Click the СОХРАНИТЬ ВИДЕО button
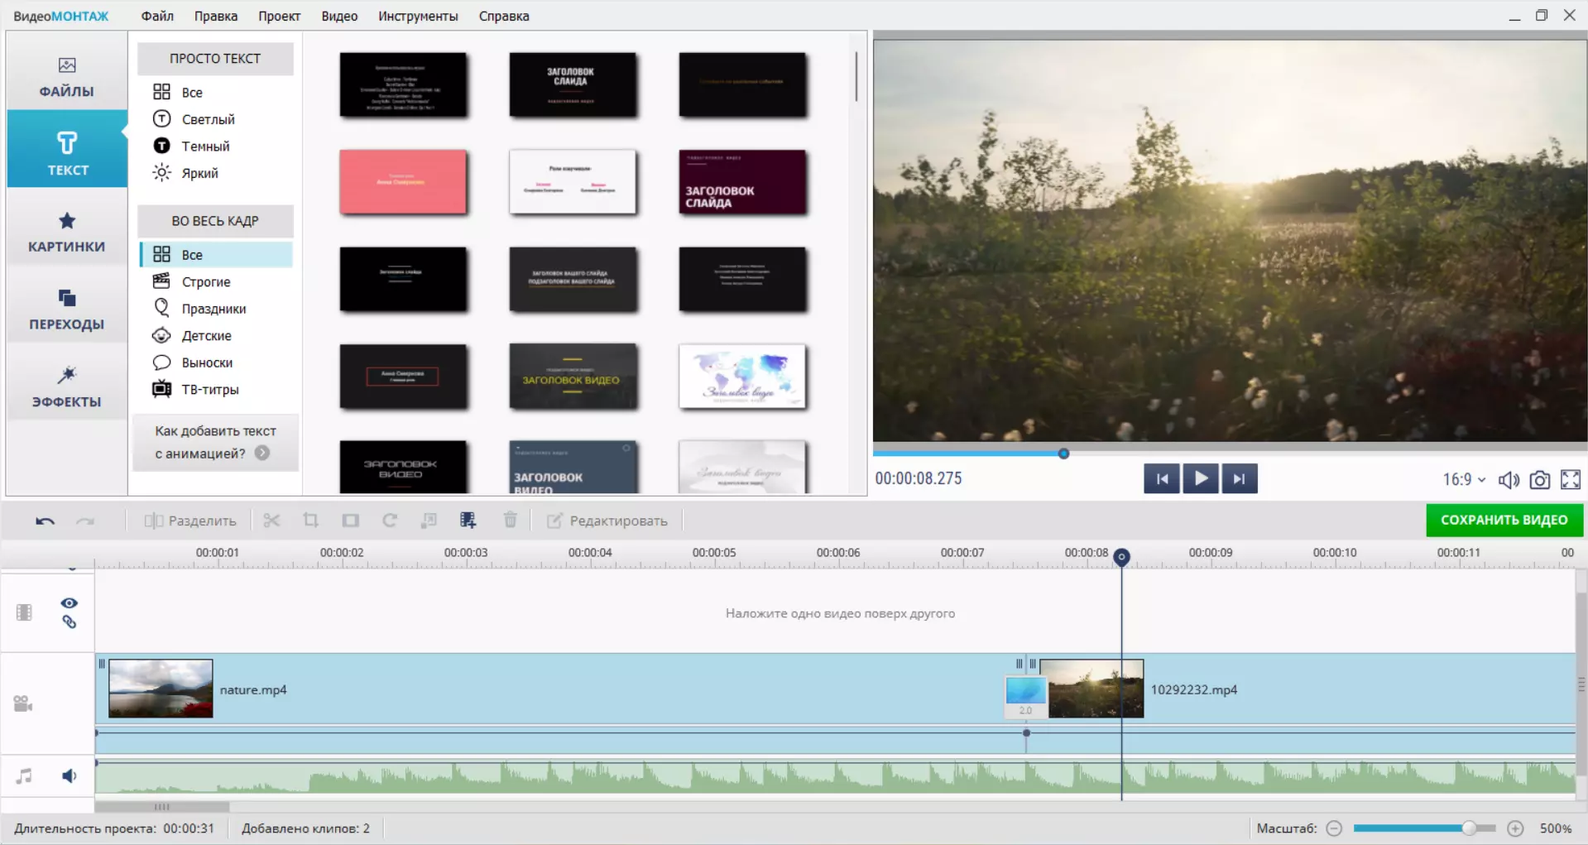This screenshot has width=1588, height=845. [1504, 520]
